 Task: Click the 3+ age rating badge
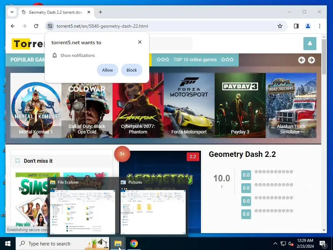pos(122,154)
